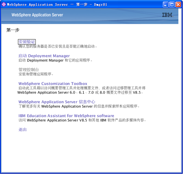Screen dimensions: 183x174
Task: Visit WebSphere Application Server 信息中心 link
Action: pyautogui.click(x=57, y=102)
